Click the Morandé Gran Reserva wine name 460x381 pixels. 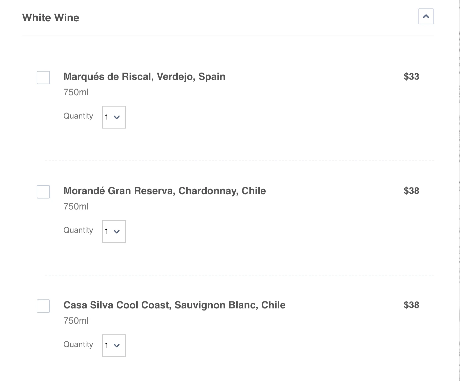tap(165, 191)
